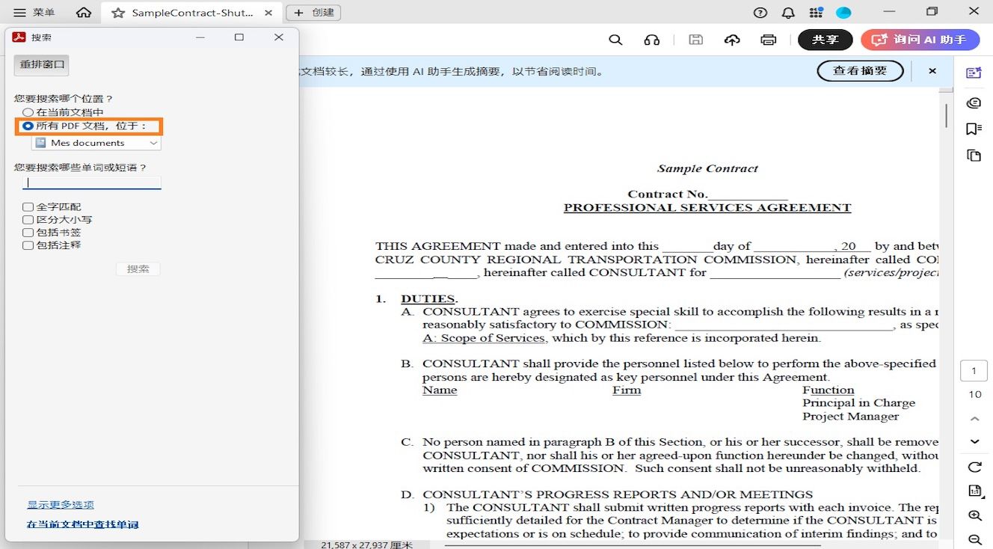993x549 pixels.
Task: Open the account profile avatar
Action: coord(843,13)
